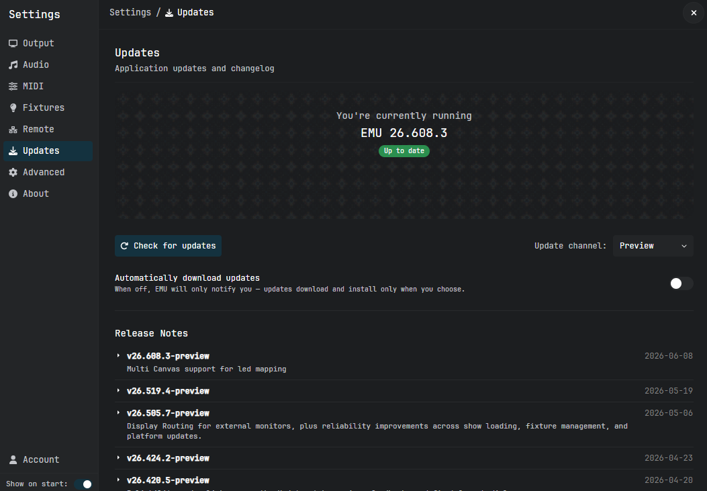The width and height of the screenshot is (707, 491).
Task: Click the Settings breadcrumb link
Action: pos(130,12)
